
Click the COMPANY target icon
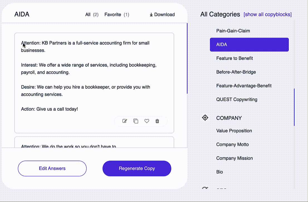click(x=205, y=118)
